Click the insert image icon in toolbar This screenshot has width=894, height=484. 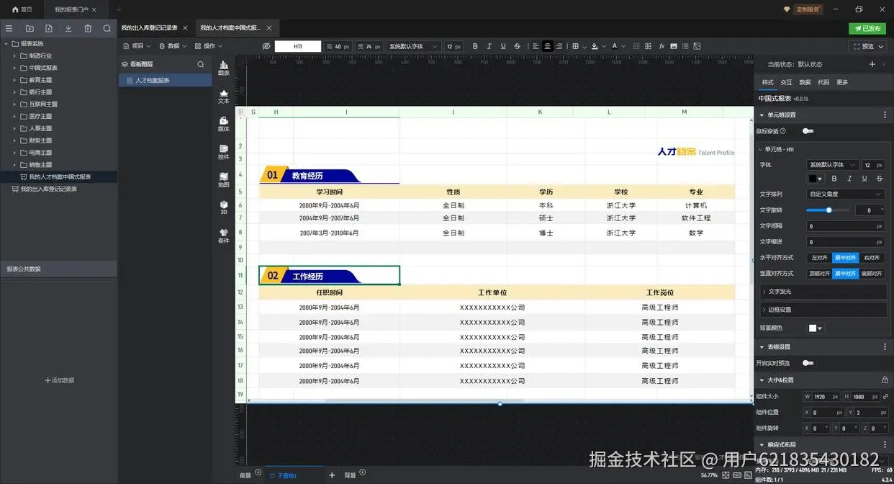(673, 46)
